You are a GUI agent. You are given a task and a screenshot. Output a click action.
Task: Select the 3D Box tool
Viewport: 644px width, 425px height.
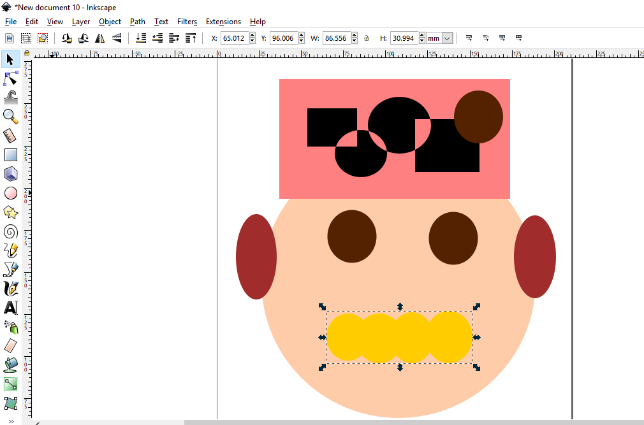point(11,174)
